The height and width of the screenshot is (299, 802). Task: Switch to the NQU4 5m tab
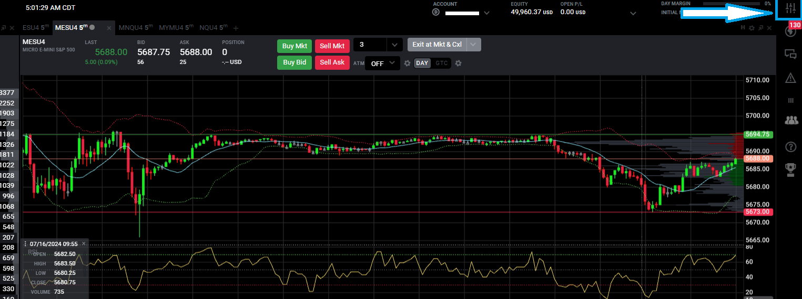212,28
